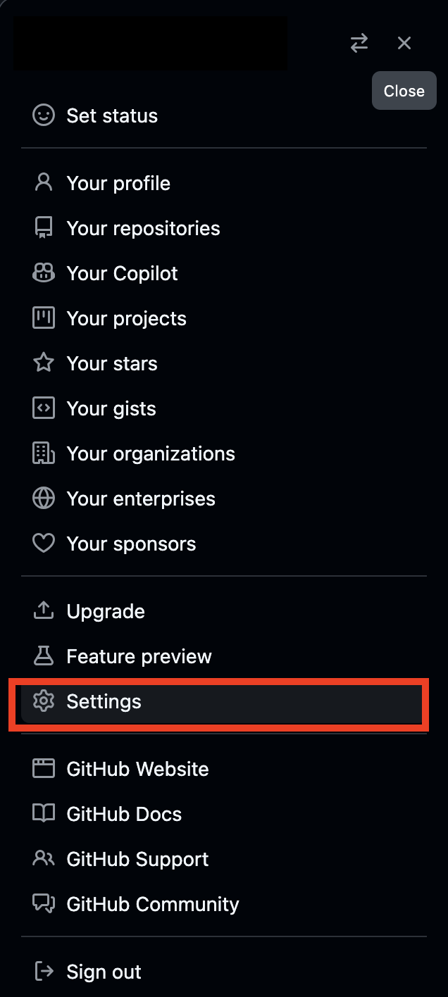Click the globe icon beside Your enterprises
The image size is (448, 997).
click(44, 498)
